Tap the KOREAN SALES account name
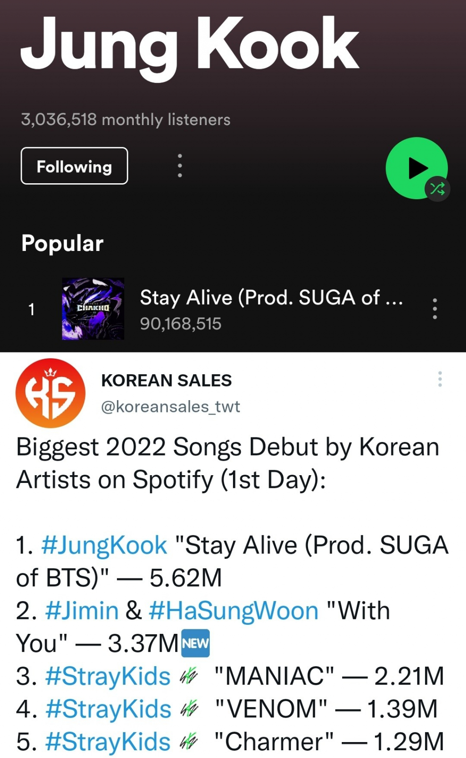Image resolution: width=466 pixels, height=758 pixels. click(167, 380)
